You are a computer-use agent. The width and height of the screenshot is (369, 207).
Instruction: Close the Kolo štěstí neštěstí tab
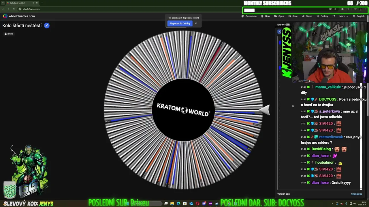[x=37, y=3]
